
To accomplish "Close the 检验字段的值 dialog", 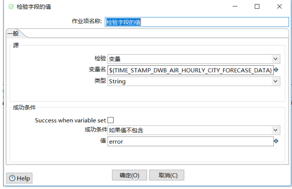I will pyautogui.click(x=279, y=6).
